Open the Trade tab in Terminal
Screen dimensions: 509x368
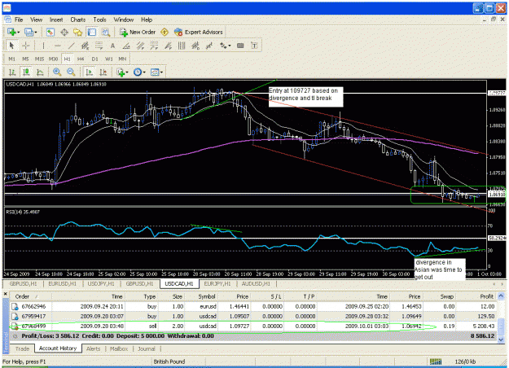point(23,348)
